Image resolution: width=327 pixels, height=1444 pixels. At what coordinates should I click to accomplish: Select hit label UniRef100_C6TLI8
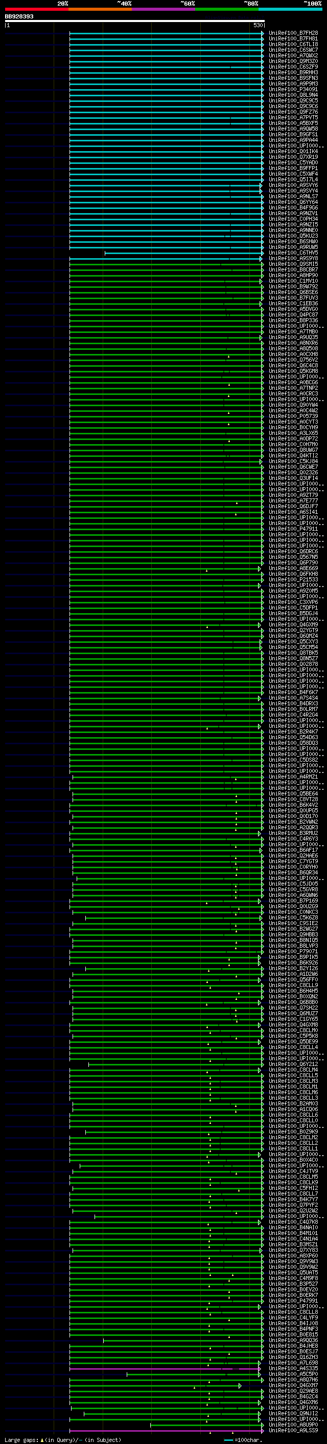tap(293, 44)
